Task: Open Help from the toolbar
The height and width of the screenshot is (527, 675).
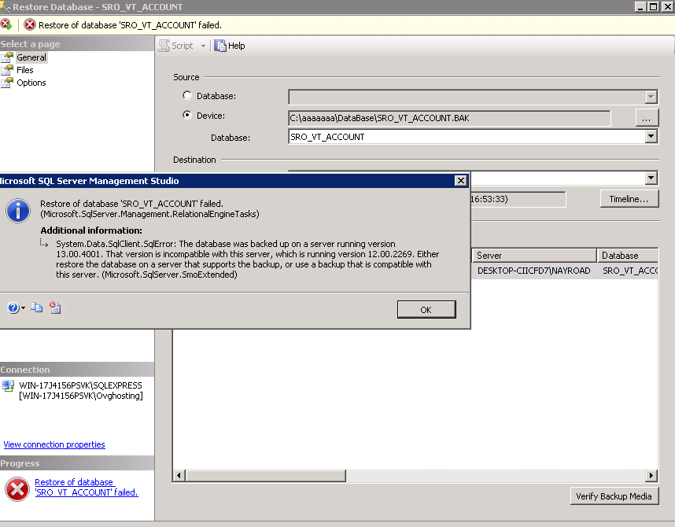Action: (230, 46)
